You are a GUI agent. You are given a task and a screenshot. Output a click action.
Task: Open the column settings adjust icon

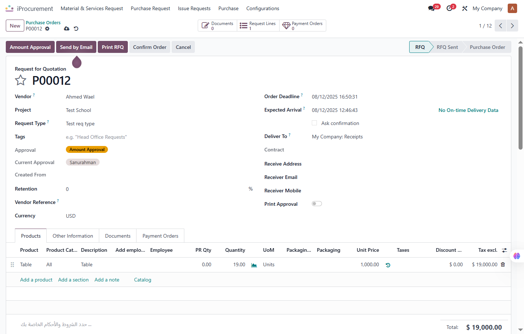pyautogui.click(x=504, y=250)
